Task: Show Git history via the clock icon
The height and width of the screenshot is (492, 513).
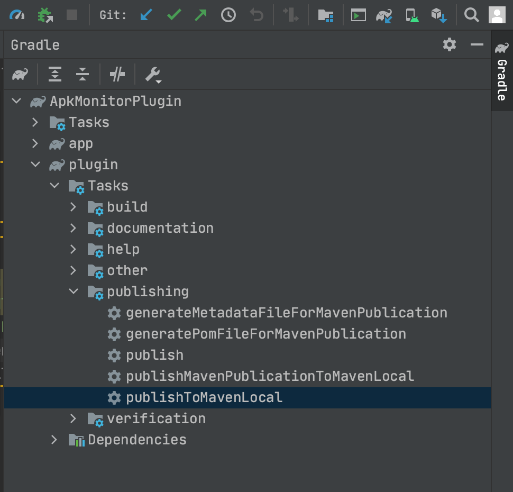Action: [227, 15]
